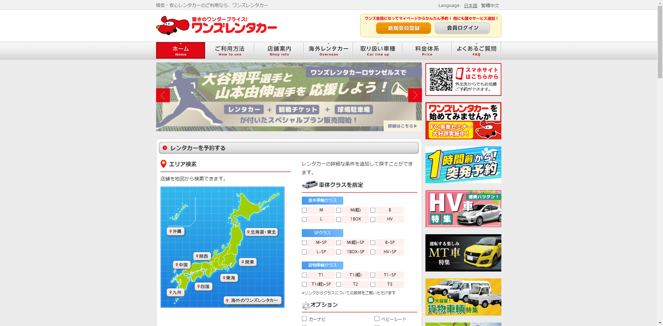
Task: Check the T2 cargo class checkbox
Action: point(338,284)
